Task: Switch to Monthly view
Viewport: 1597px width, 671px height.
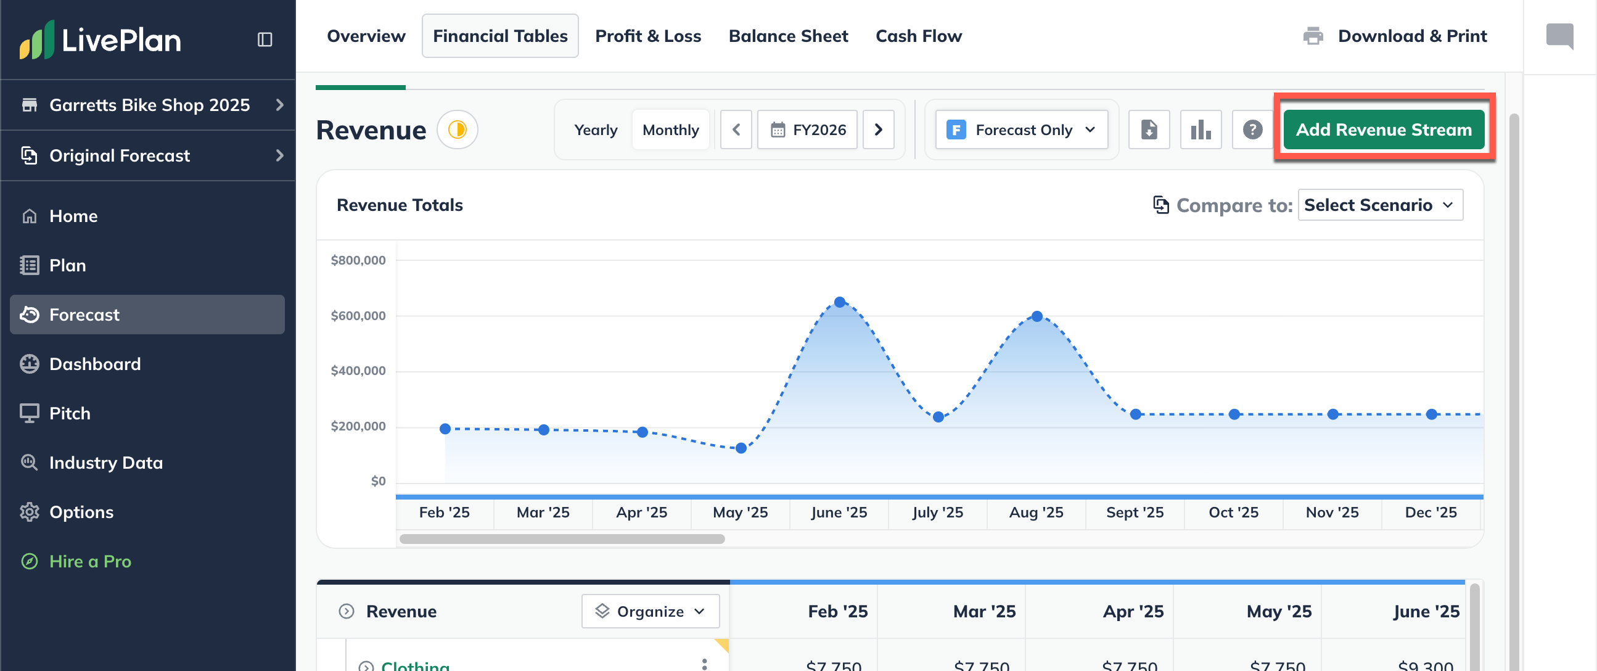Action: click(x=670, y=130)
